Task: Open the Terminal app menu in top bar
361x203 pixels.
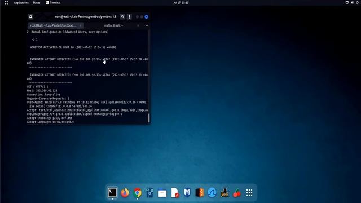Action: tap(53, 3)
